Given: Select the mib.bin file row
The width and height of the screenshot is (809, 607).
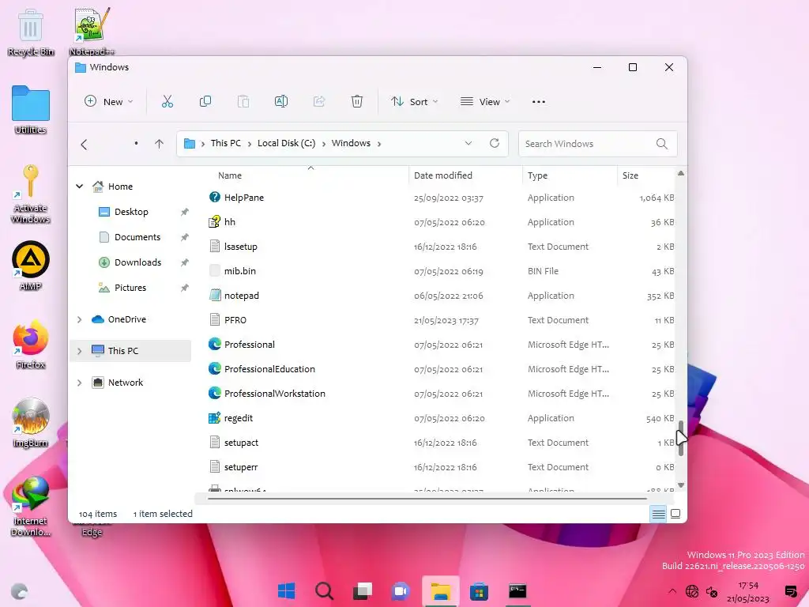Looking at the screenshot, I should tap(441, 271).
